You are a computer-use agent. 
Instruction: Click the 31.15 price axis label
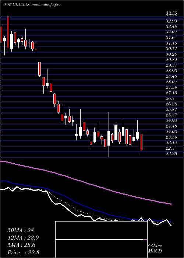(171, 43)
